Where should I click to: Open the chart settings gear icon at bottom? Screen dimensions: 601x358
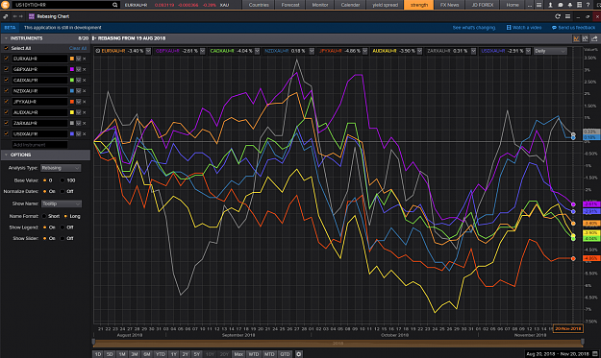(299, 354)
